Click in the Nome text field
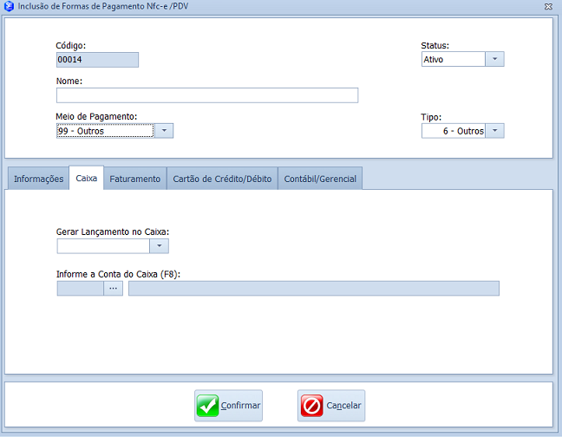 206,95
